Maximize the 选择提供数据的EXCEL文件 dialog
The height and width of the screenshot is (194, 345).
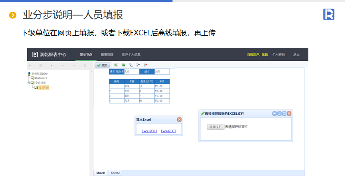pos(284,113)
